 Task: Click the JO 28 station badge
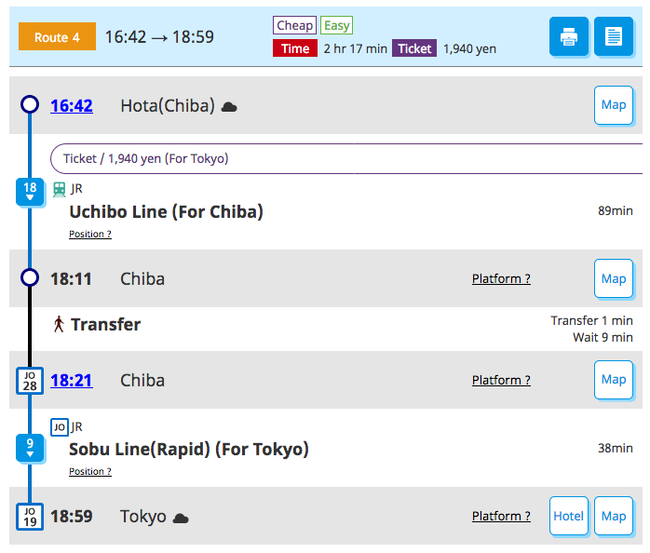30,381
